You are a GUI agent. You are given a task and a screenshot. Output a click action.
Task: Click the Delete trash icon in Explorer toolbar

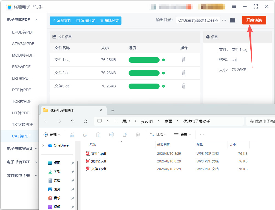(138, 135)
